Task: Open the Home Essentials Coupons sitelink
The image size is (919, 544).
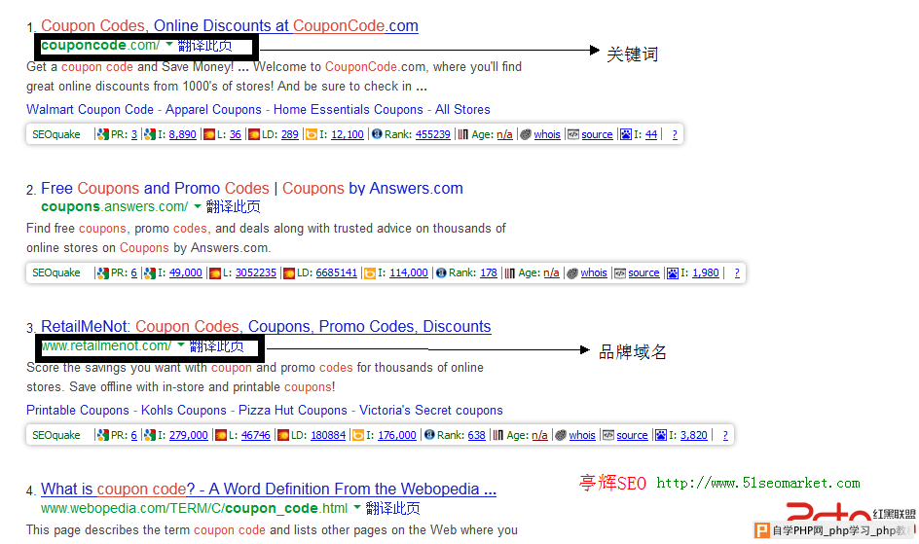Action: (x=349, y=110)
